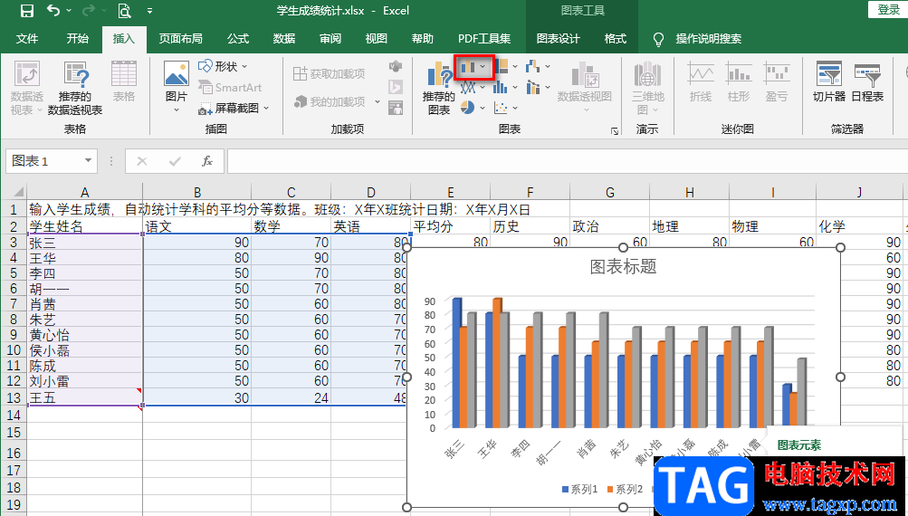Screen dimensions: 908x516
Task: Switch to the 审阅 review tab
Action: pos(330,39)
